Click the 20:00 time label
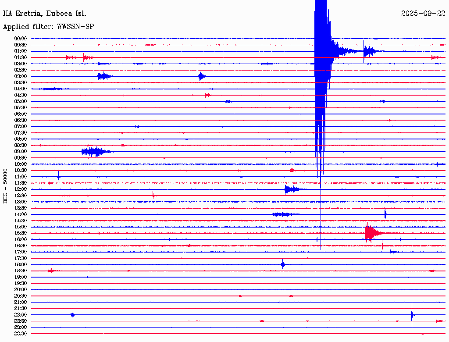This screenshot has width=449, height=342. click(x=21, y=290)
